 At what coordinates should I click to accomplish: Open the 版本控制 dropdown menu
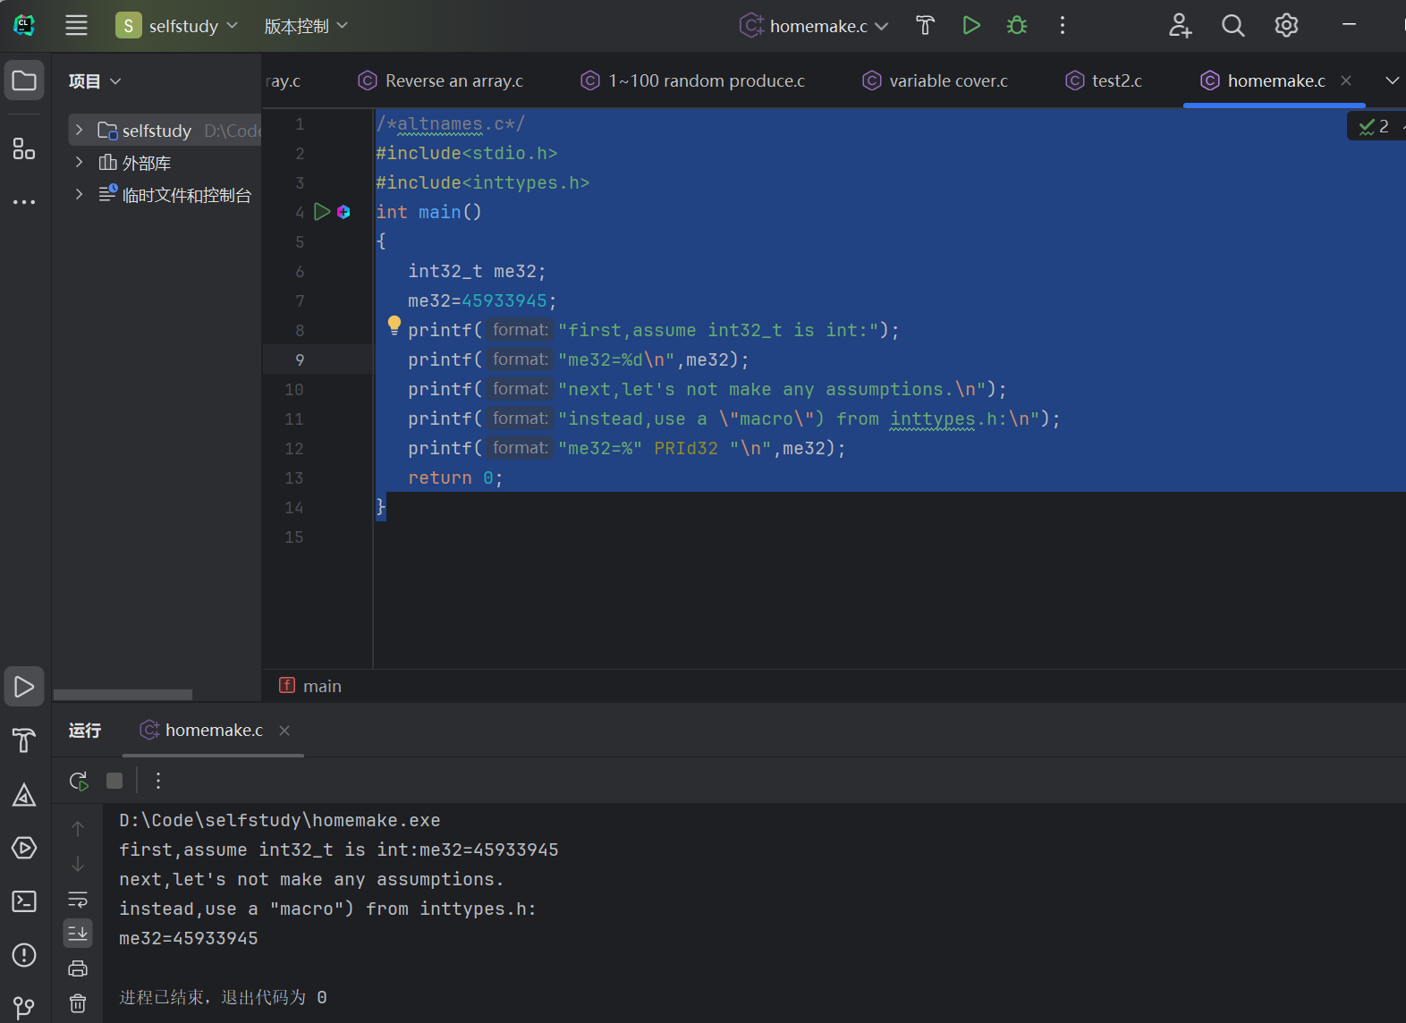pyautogui.click(x=306, y=26)
